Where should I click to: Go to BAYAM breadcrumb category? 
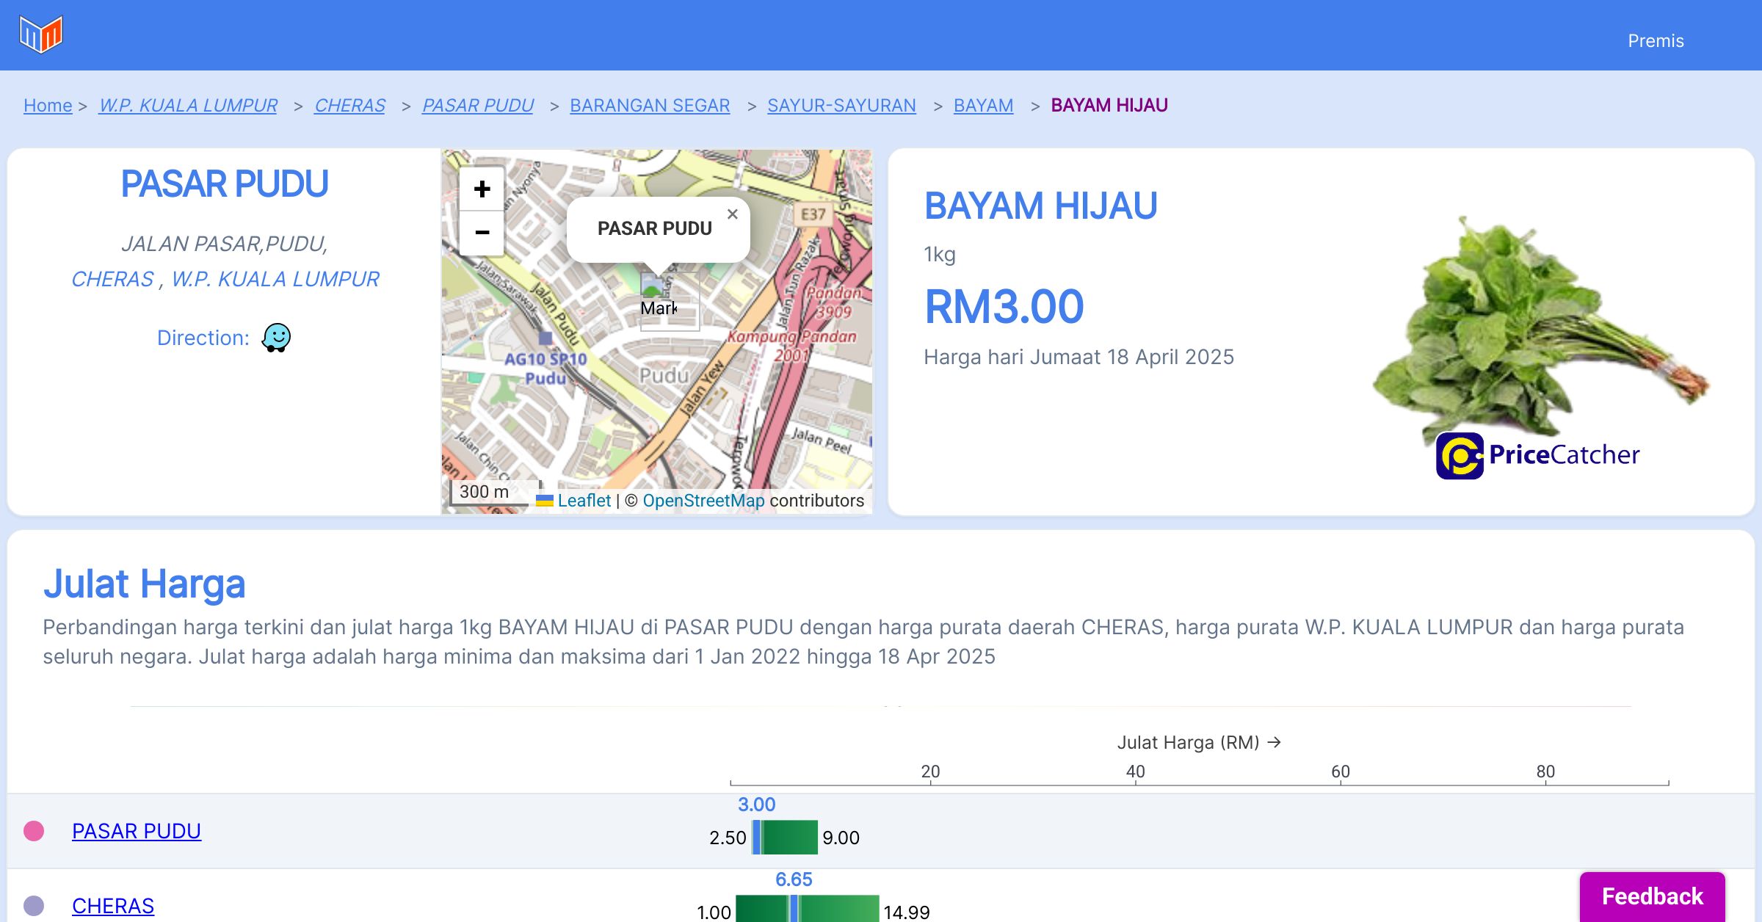(983, 106)
